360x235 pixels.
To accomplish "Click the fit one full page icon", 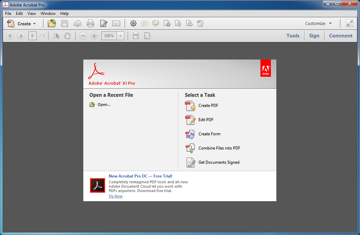I will (x=147, y=36).
